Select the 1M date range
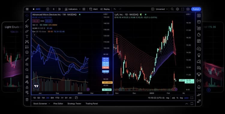 [x=43, y=98]
